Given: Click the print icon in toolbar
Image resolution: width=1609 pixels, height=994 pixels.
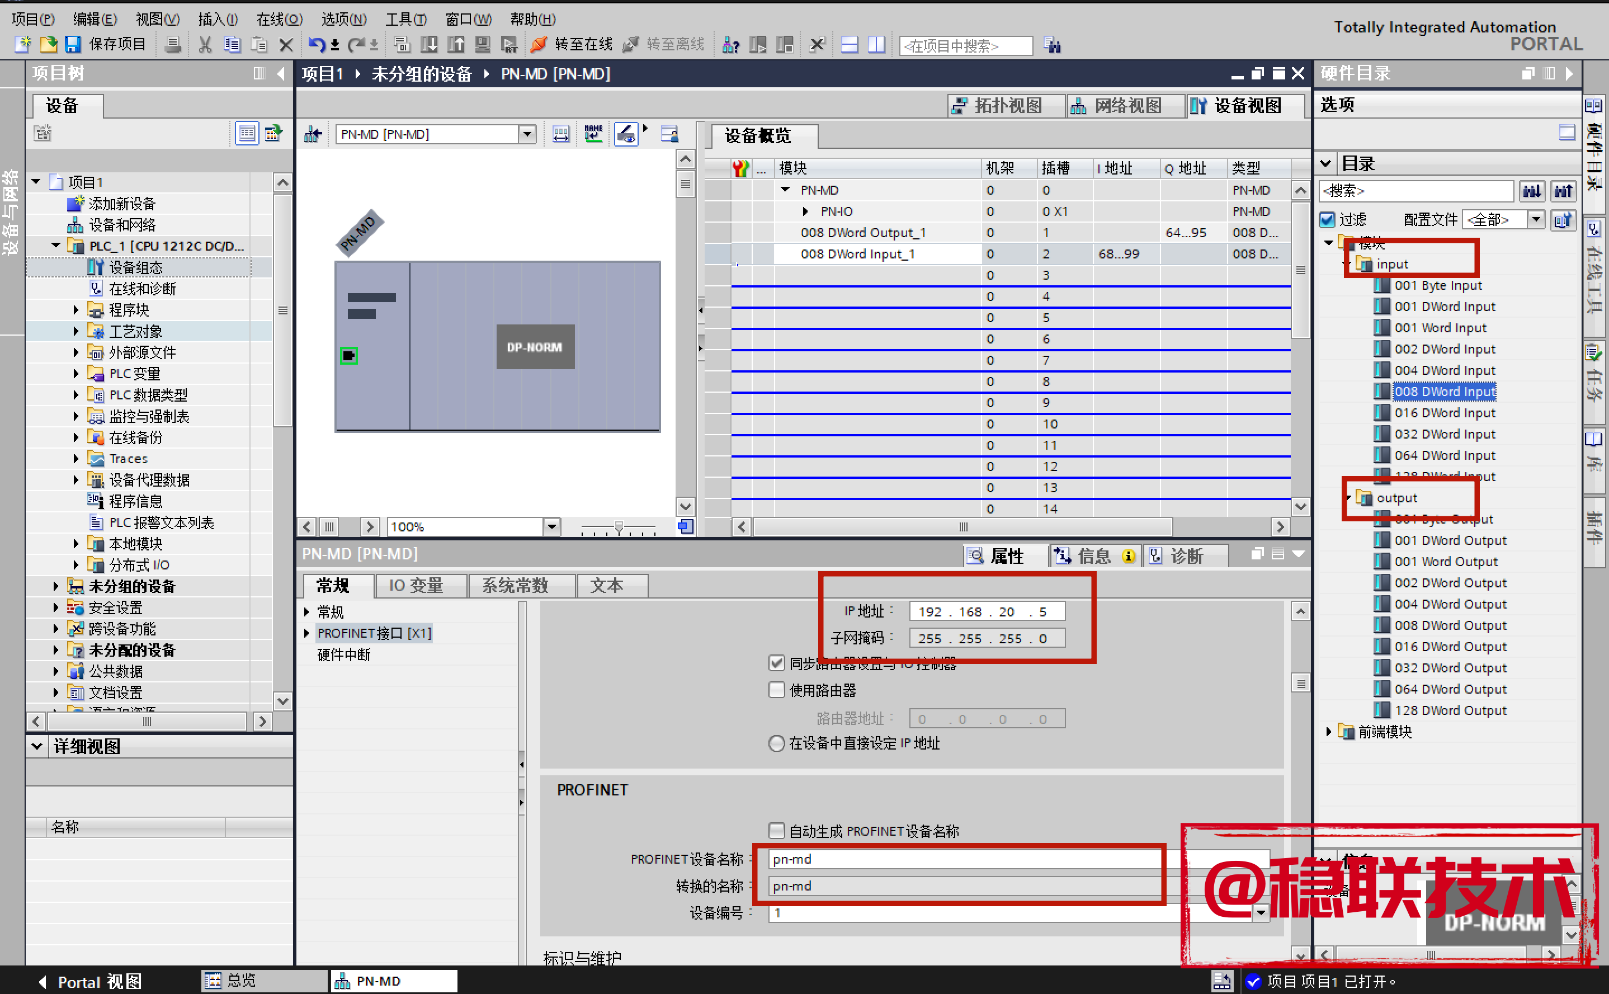Looking at the screenshot, I should pyautogui.click(x=173, y=45).
